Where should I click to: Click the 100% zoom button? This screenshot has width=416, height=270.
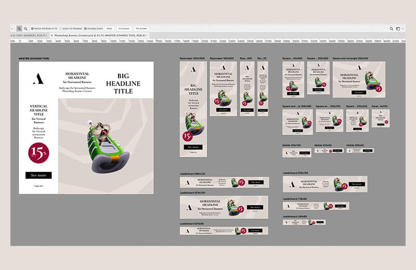[x=109, y=29]
